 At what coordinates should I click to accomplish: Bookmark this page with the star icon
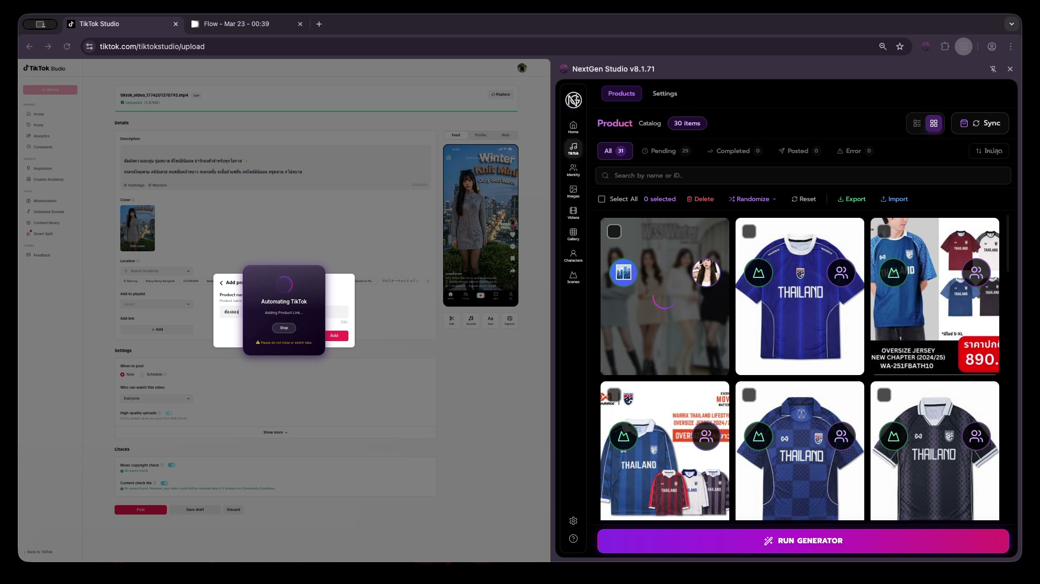pos(900,46)
